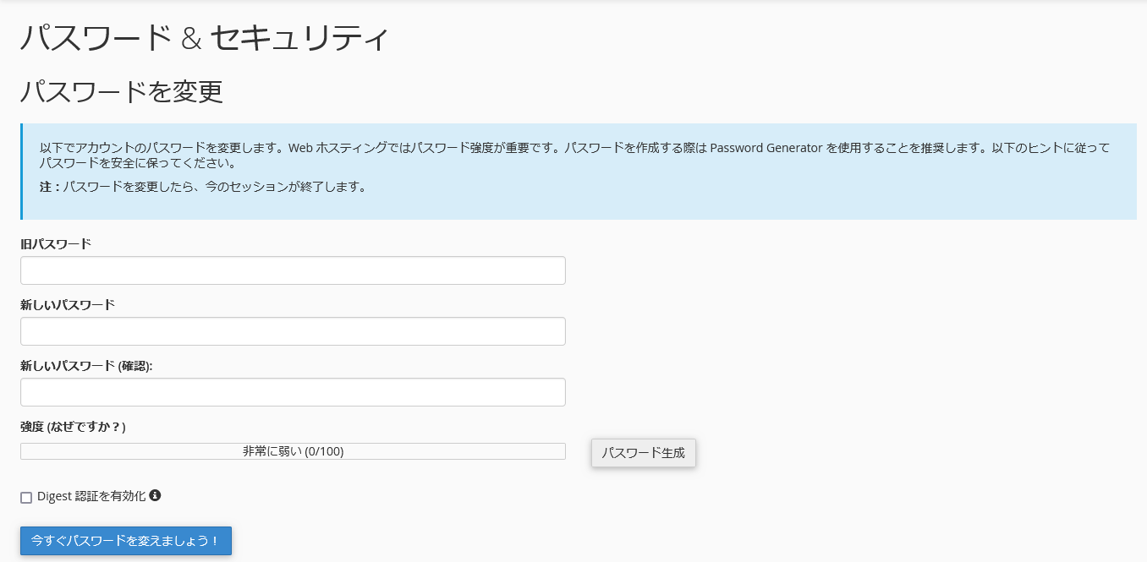Generate a new password automatically
1147x562 pixels.
coord(643,453)
